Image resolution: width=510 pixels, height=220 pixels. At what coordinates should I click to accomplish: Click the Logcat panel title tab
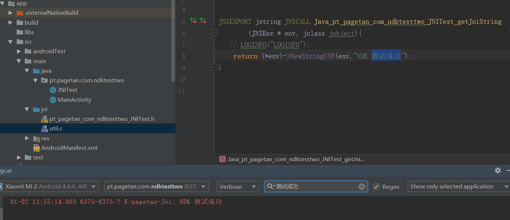(6, 171)
